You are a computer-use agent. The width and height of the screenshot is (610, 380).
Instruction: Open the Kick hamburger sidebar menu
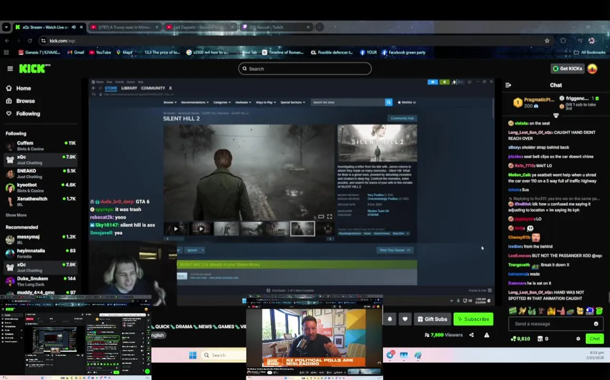click(x=10, y=69)
